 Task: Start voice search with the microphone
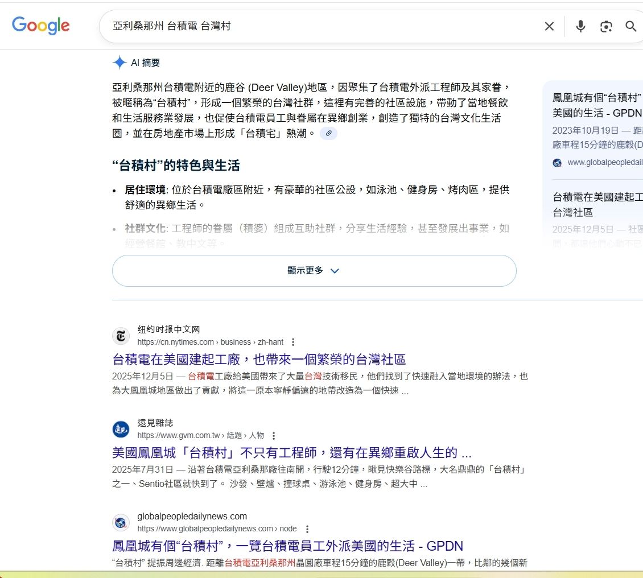pos(580,26)
